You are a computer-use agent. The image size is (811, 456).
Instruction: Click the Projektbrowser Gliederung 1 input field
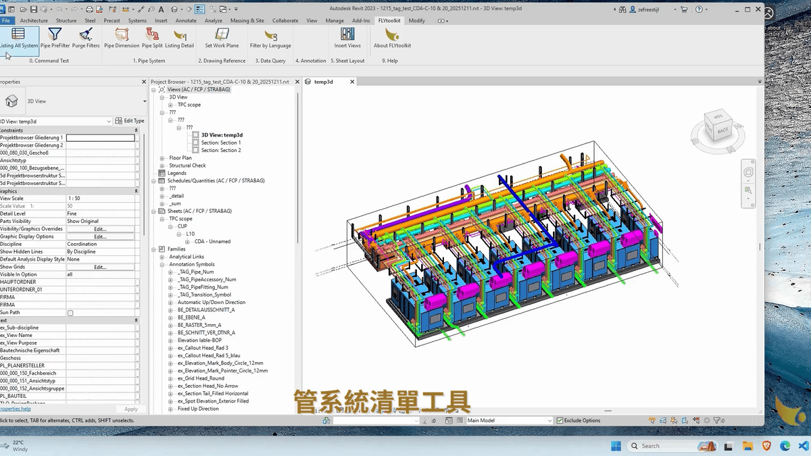pos(100,138)
